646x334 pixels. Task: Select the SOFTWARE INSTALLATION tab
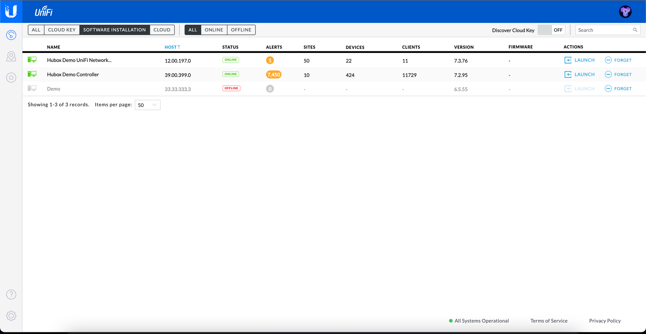[115, 30]
